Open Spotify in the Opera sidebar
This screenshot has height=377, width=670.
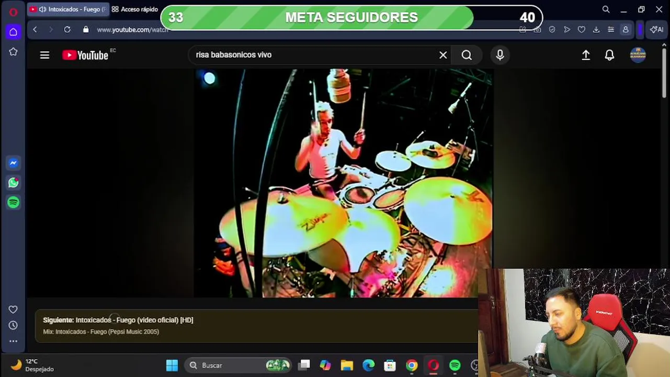13,202
